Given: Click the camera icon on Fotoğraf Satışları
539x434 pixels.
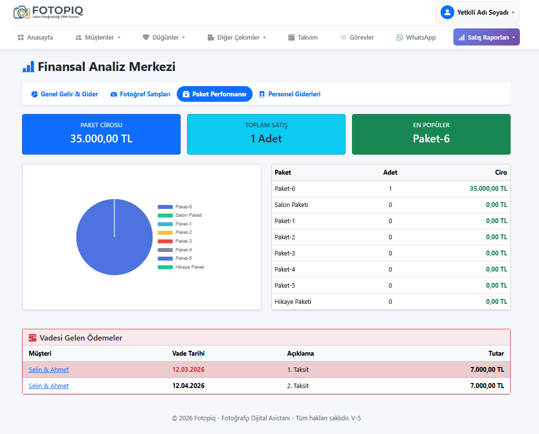Looking at the screenshot, I should pos(114,94).
